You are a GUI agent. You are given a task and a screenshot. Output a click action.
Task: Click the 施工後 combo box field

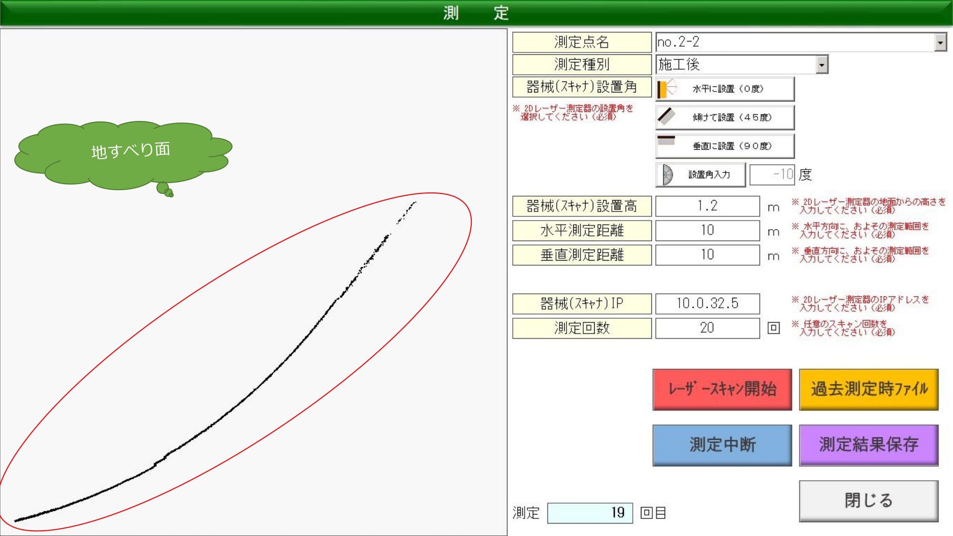(735, 64)
